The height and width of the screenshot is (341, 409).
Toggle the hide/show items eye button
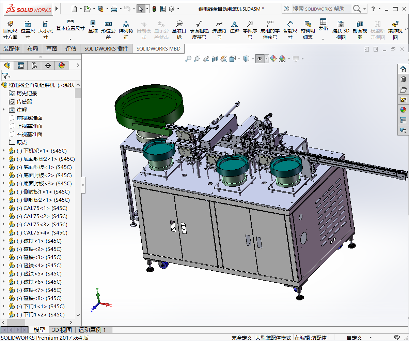[260, 59]
